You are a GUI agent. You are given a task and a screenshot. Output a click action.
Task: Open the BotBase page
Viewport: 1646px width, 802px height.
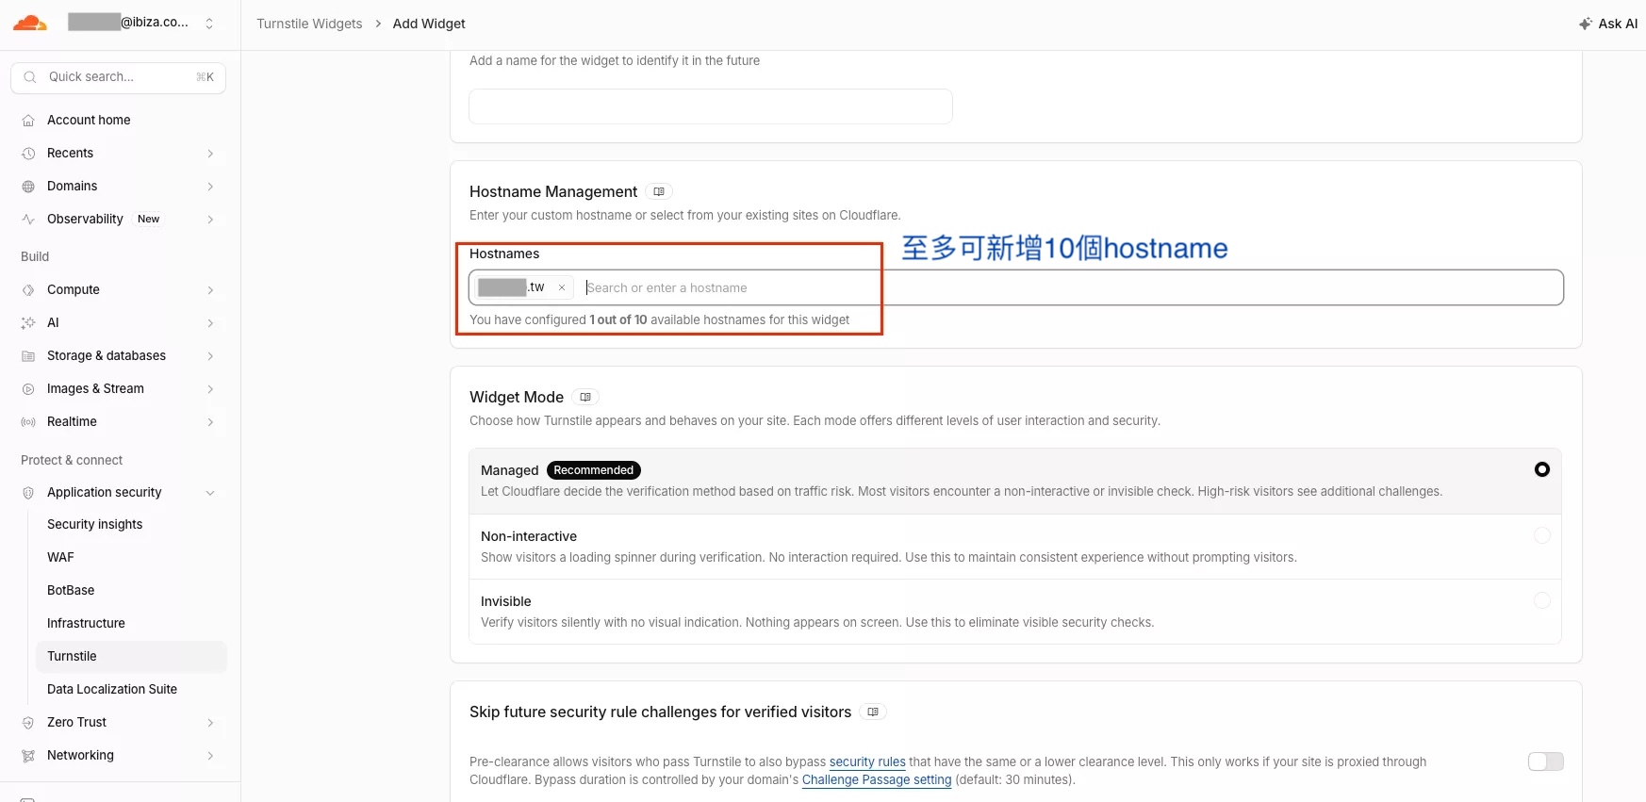click(71, 591)
